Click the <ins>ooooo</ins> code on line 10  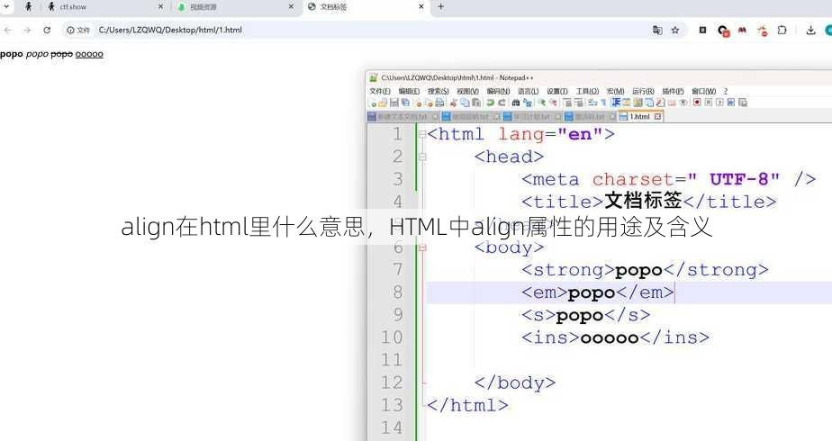point(615,337)
